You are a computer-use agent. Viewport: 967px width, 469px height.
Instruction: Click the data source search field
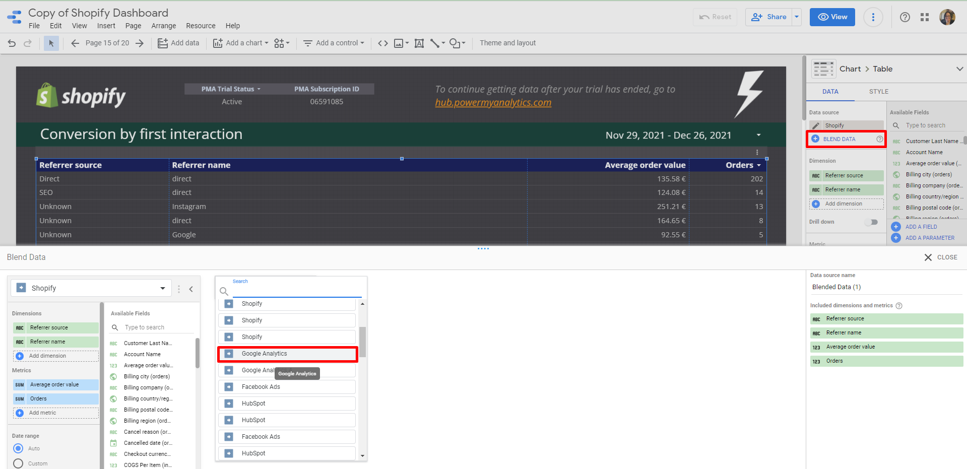coord(296,291)
